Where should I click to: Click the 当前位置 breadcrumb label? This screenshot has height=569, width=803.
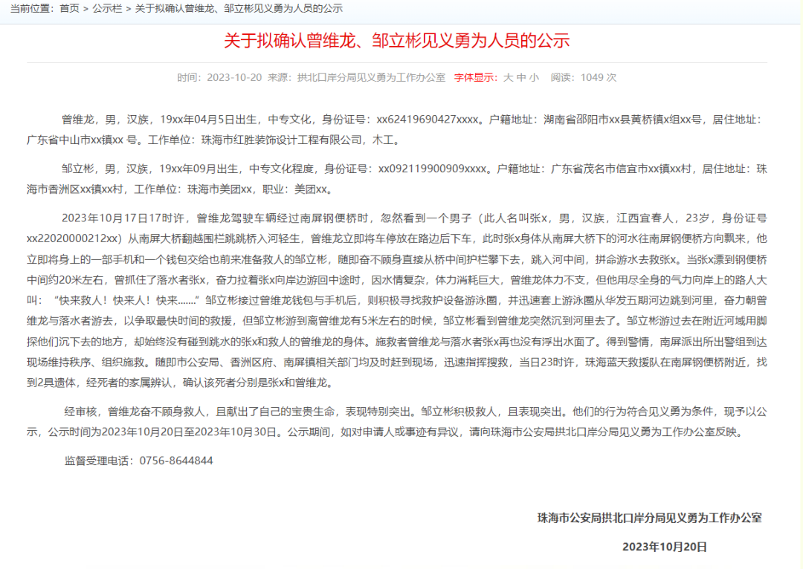tap(31, 10)
